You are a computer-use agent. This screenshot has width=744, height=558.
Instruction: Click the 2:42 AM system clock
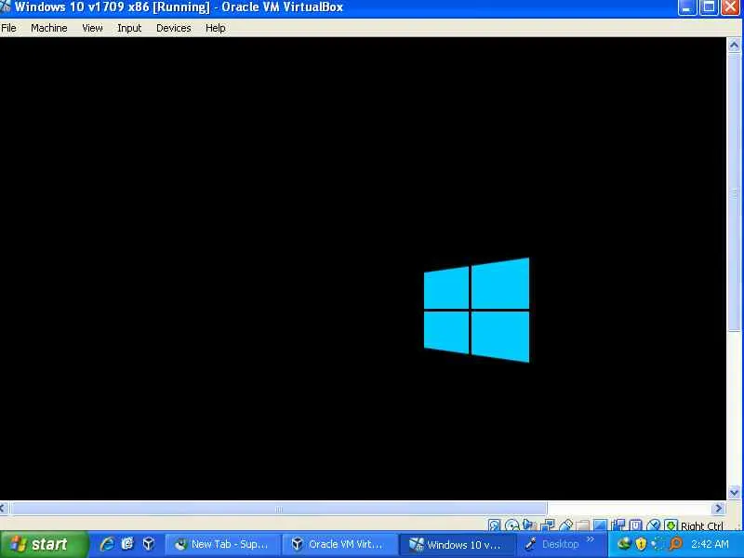coord(710,544)
